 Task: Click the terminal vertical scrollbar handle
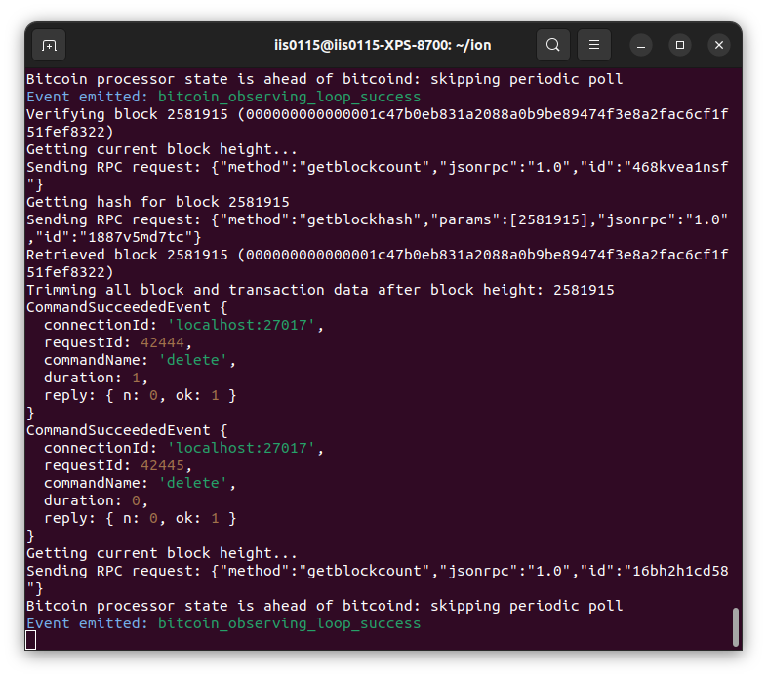click(735, 626)
